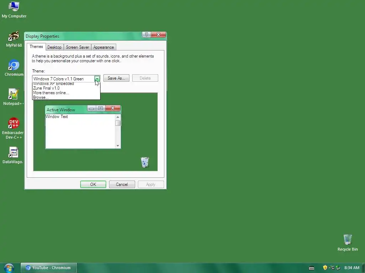Collapse the Theme dropdown arrow
The width and height of the screenshot is (365, 273).
click(x=97, y=79)
